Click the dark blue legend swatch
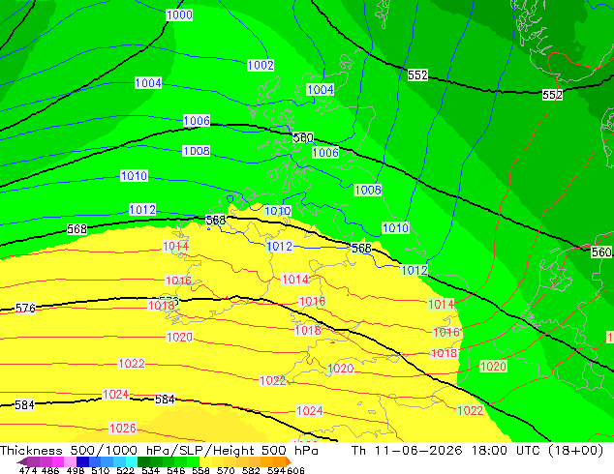The height and width of the screenshot is (474, 614). pos(82,461)
